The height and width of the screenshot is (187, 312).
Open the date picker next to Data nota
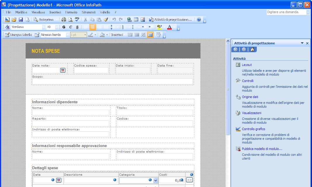[x=63, y=70]
